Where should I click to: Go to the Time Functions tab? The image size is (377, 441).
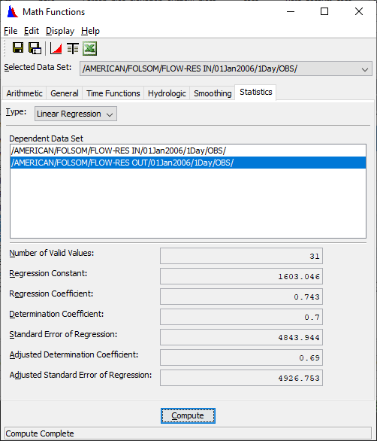[x=113, y=93]
